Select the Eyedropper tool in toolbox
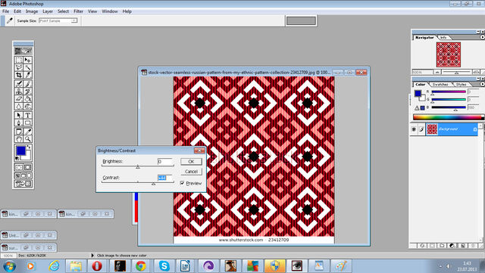Screen dimensions: 485x273 [27, 132]
